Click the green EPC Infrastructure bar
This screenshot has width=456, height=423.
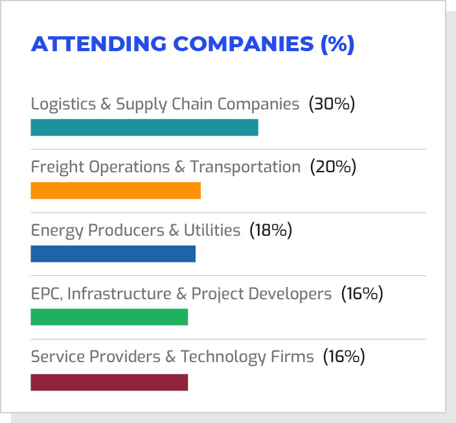tap(109, 317)
